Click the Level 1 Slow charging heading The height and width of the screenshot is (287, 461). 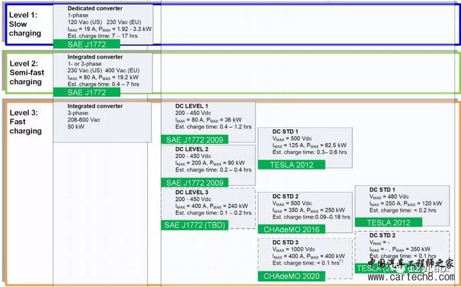26,23
